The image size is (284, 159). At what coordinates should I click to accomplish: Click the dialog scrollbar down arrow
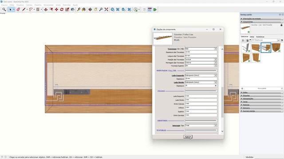[x=222, y=131]
